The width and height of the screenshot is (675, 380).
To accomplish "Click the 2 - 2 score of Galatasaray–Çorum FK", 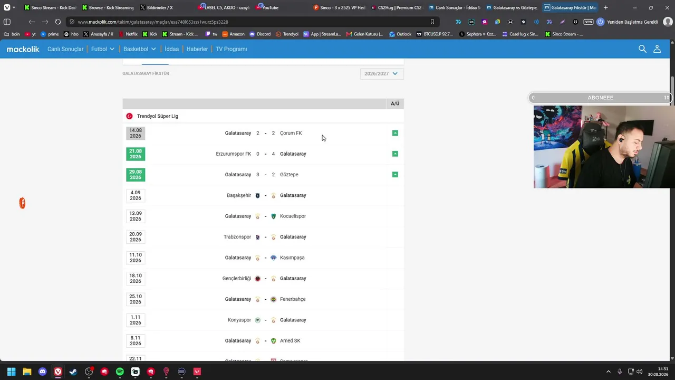I will tap(265, 133).
